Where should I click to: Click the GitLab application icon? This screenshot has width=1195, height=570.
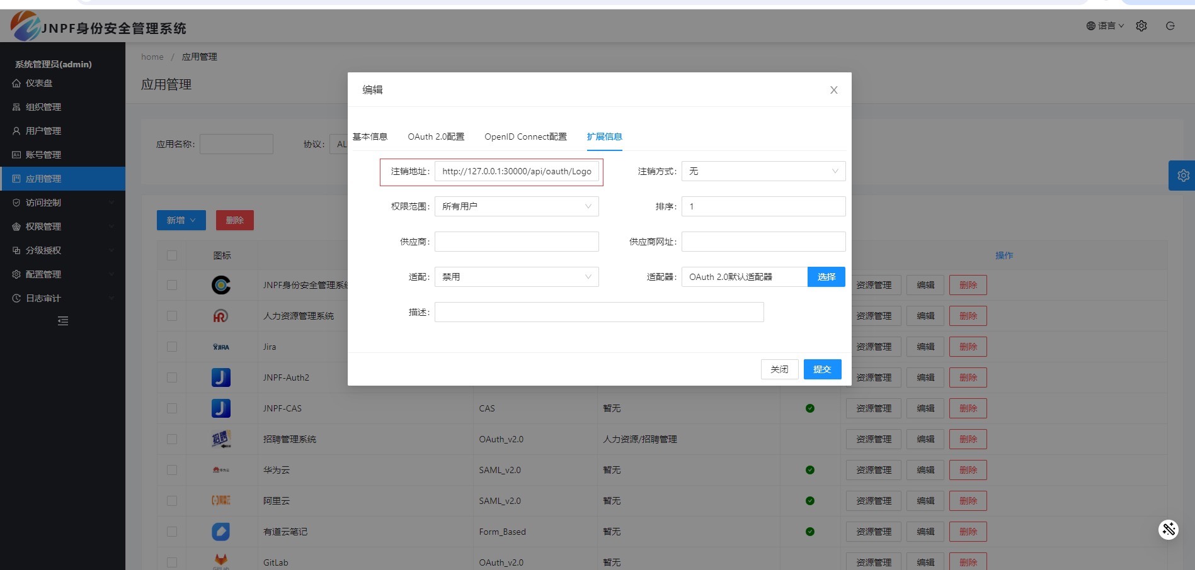pos(220,560)
